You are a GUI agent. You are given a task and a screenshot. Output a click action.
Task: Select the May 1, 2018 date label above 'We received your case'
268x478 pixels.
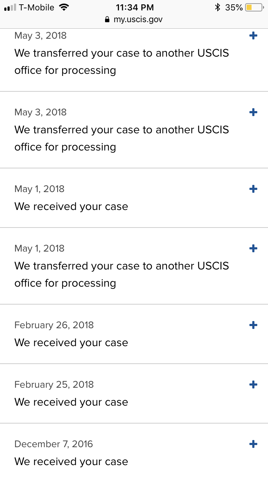[39, 189]
